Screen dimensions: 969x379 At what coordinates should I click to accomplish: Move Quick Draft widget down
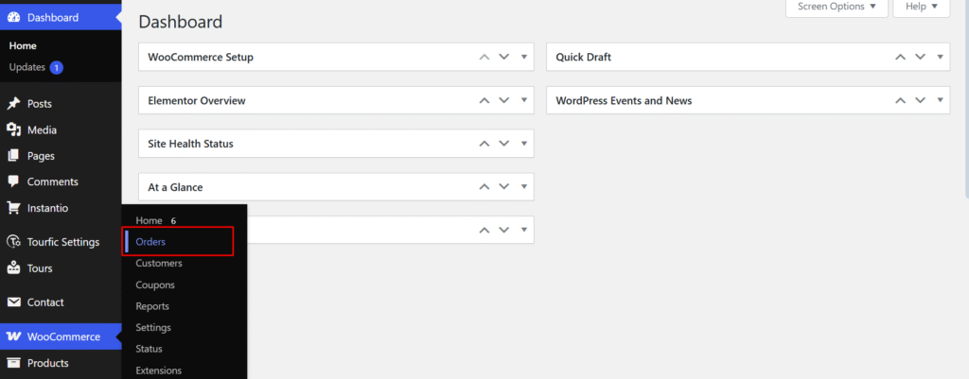(x=921, y=57)
